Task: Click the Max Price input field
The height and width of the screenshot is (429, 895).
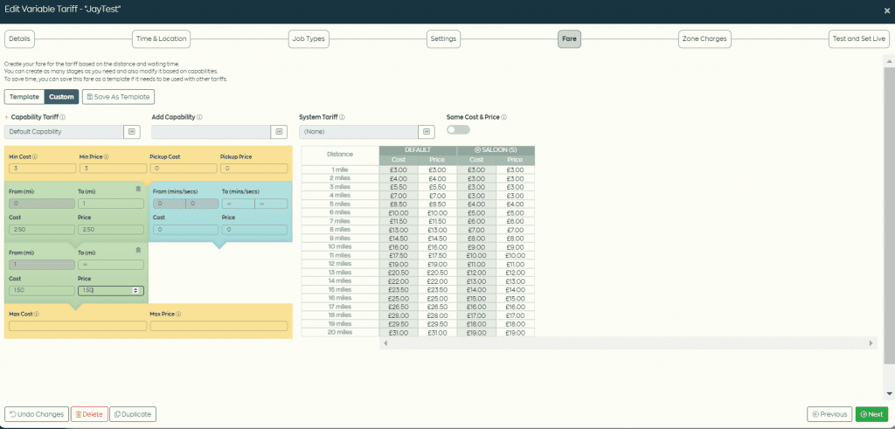Action: point(219,326)
